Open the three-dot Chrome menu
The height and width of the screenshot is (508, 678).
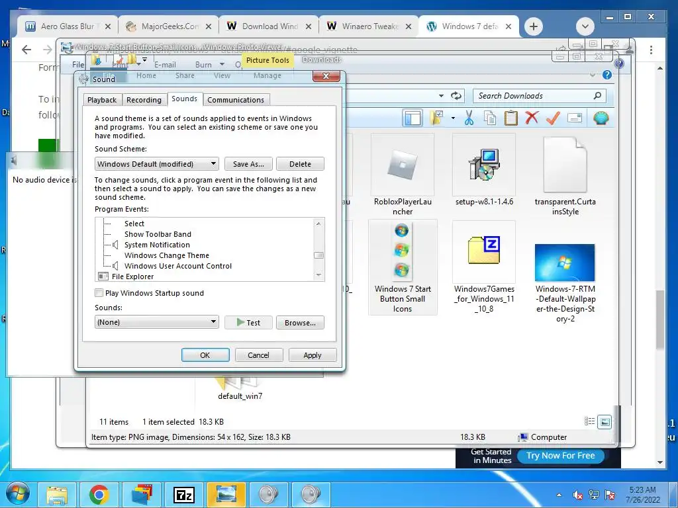click(x=651, y=50)
